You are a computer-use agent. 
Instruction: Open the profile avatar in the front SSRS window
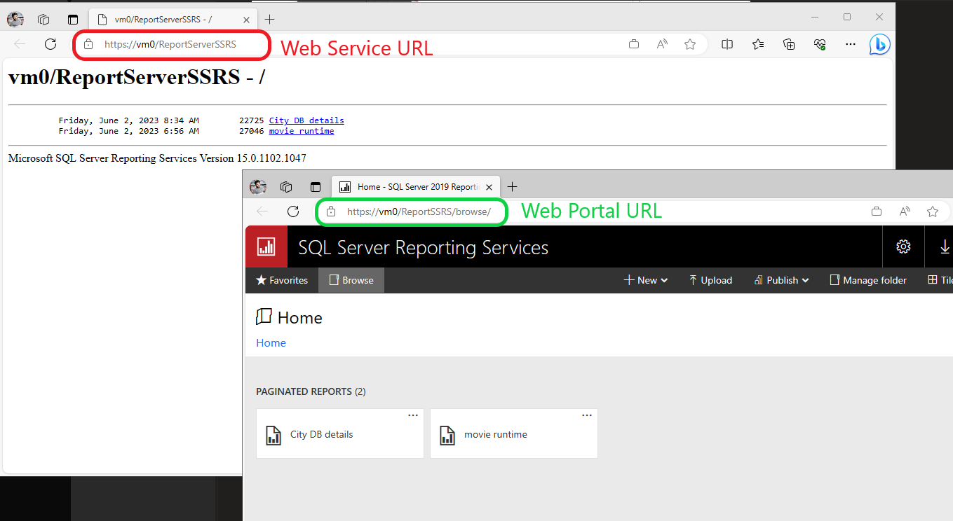(258, 187)
